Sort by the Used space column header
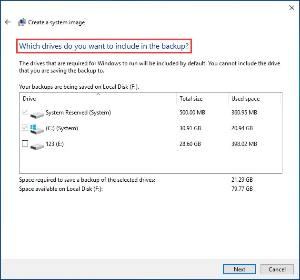The image size is (300, 280). (254, 99)
